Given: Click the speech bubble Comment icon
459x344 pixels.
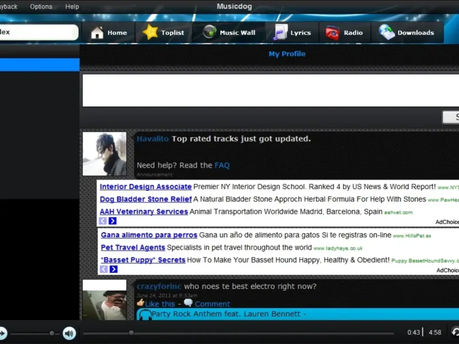Looking at the screenshot, I should [188, 303].
